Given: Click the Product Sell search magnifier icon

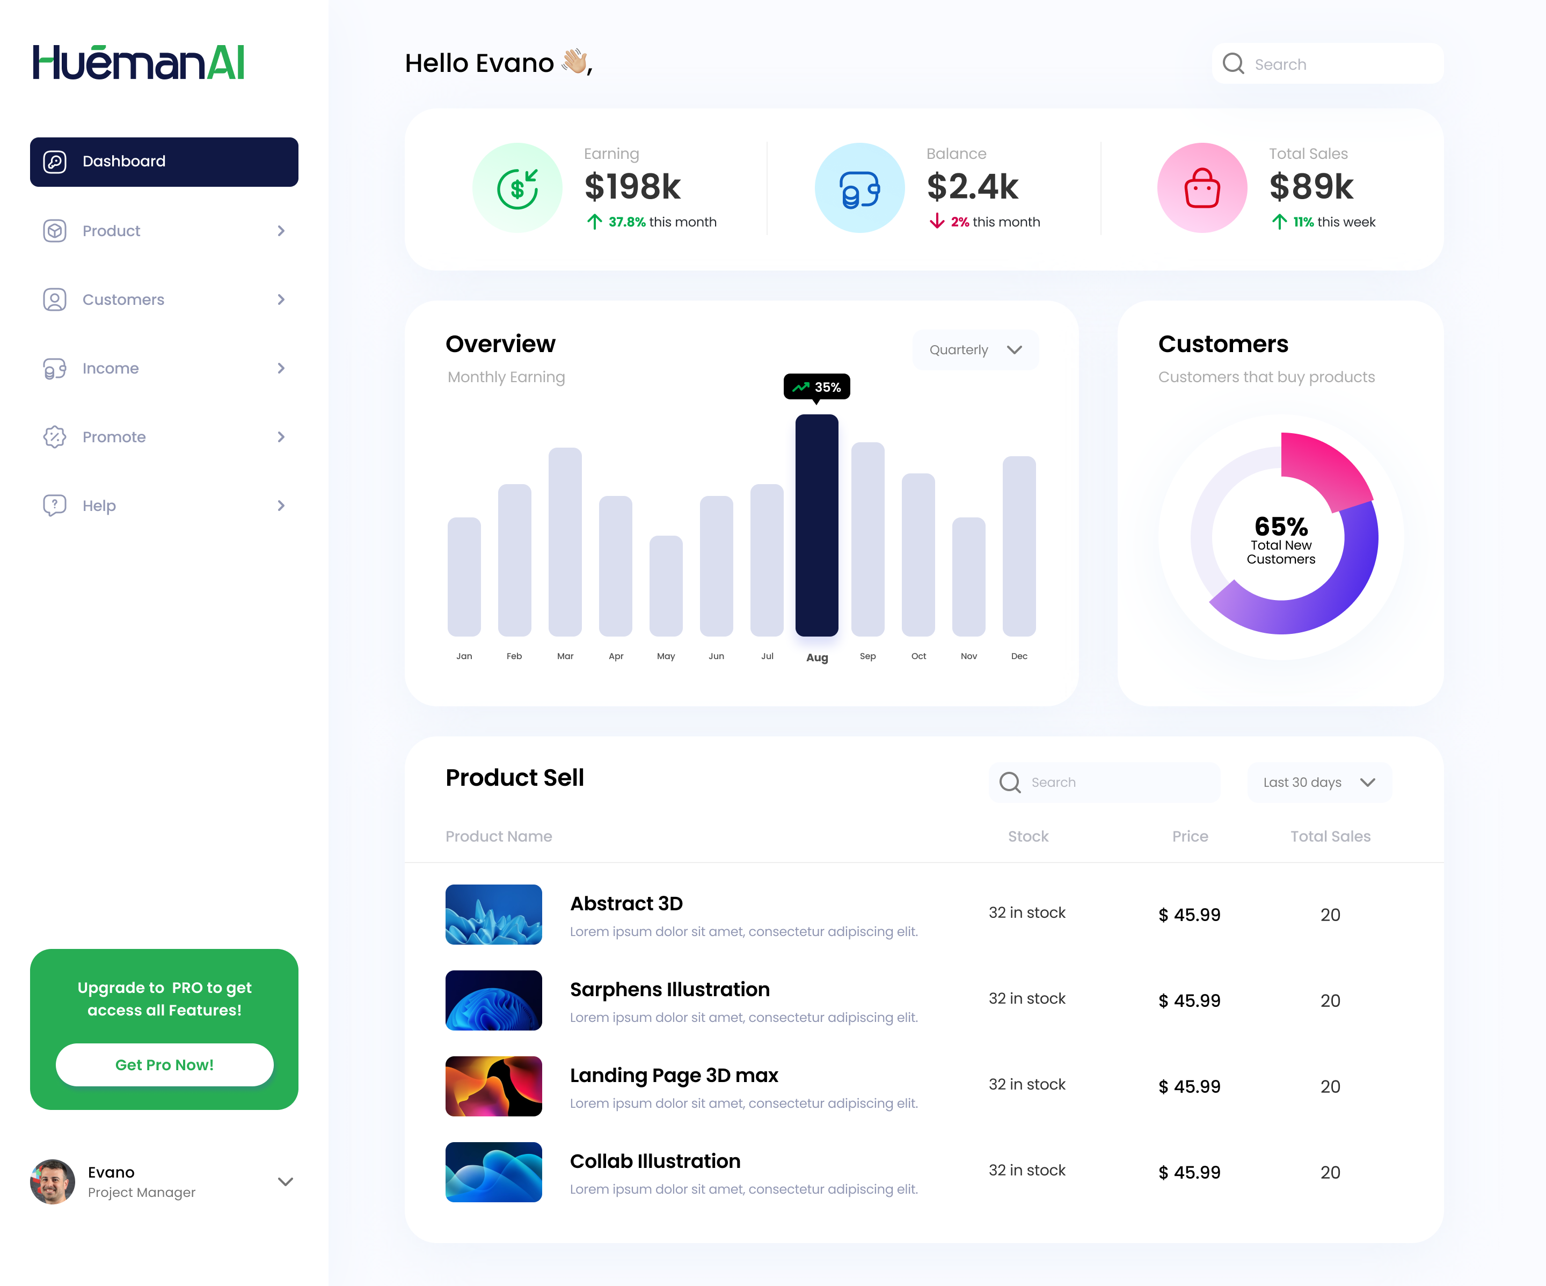Looking at the screenshot, I should (1009, 783).
